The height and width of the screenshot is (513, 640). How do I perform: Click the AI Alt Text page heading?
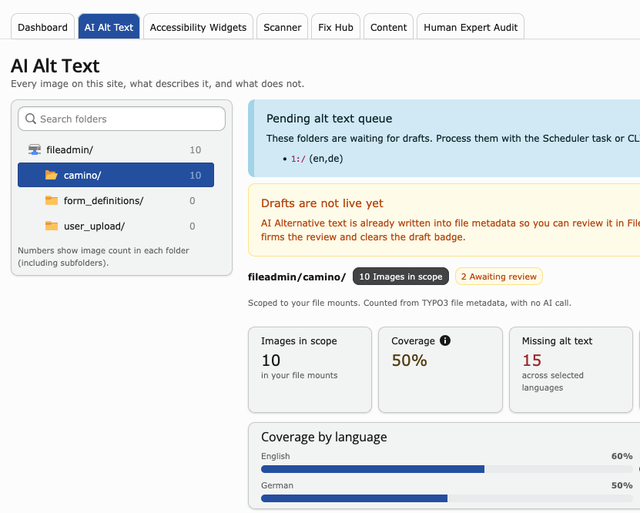point(55,65)
